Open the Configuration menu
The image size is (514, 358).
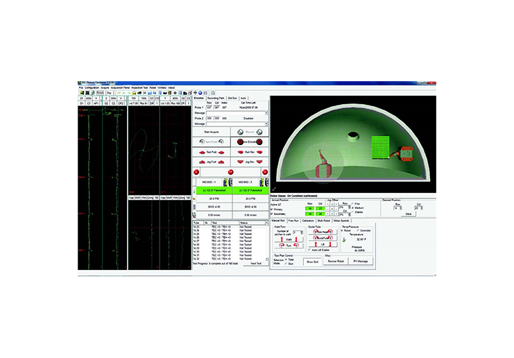tap(92, 87)
